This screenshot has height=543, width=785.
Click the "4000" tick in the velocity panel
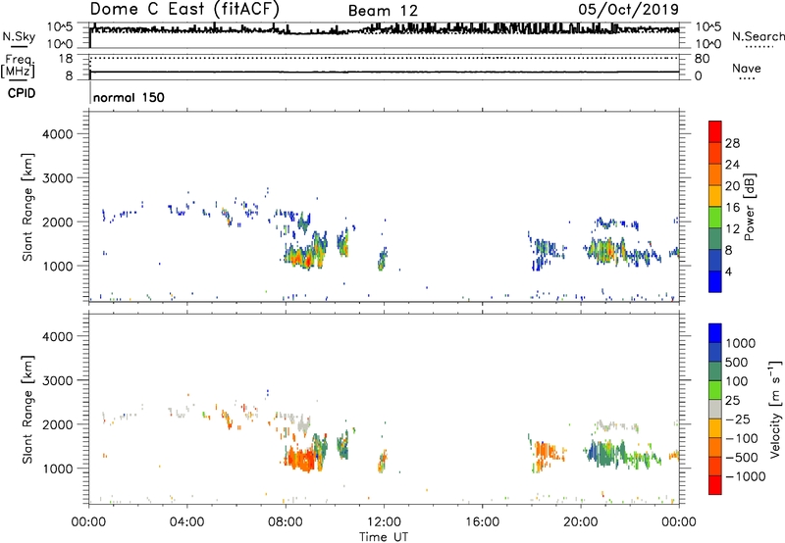click(x=58, y=336)
